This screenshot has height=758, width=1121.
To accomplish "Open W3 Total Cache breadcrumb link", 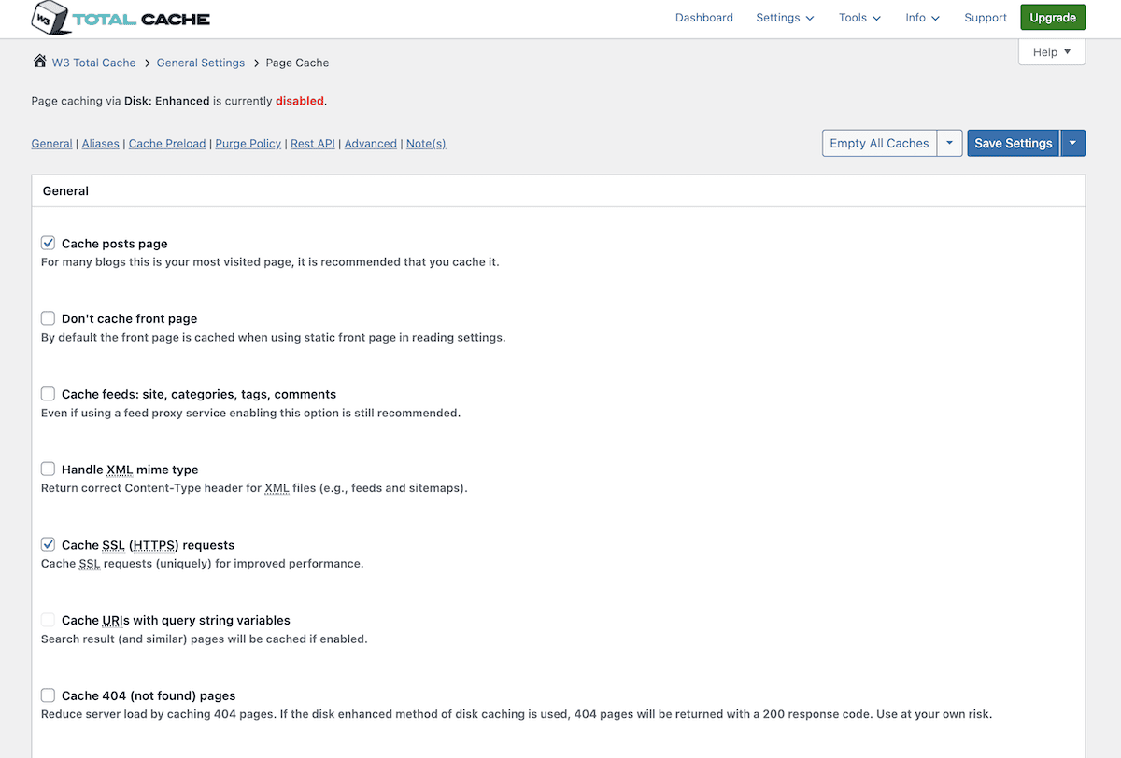I will coord(93,63).
